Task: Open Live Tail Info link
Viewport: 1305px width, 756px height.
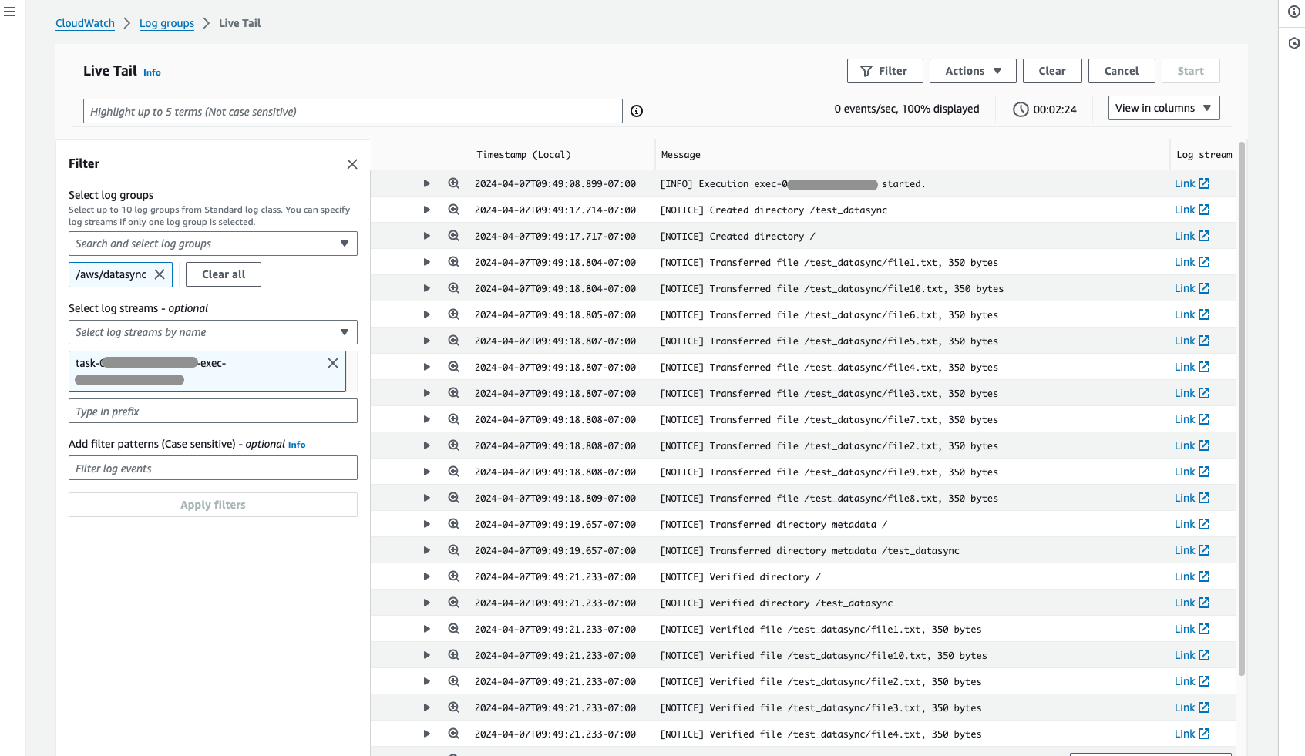Action: coord(152,72)
